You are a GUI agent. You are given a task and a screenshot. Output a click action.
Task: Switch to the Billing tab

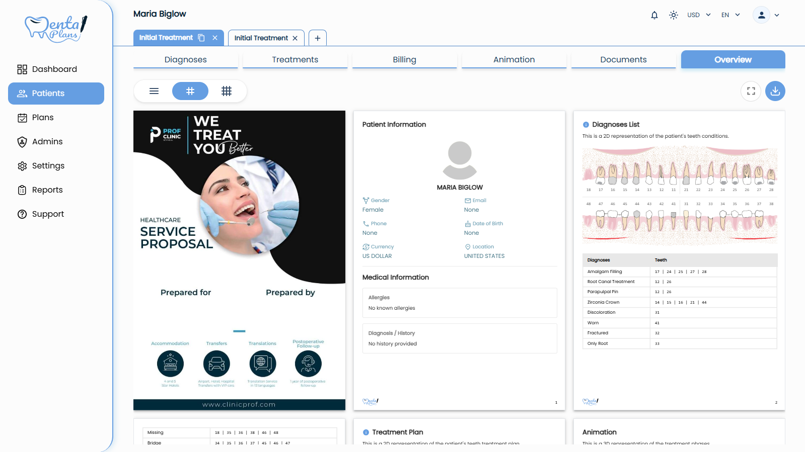point(404,59)
